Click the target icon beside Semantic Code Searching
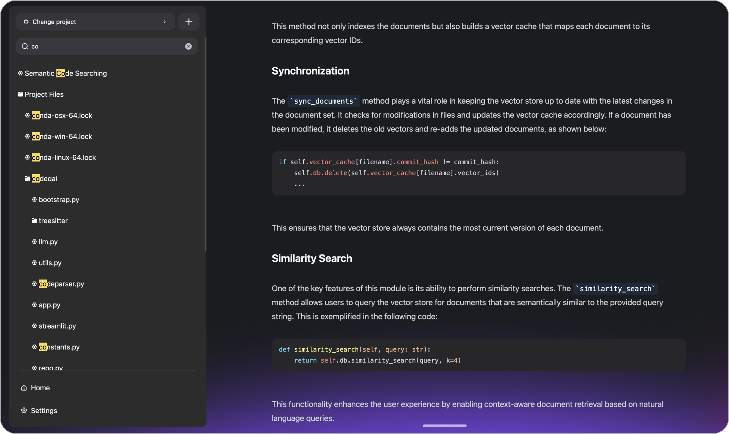 click(x=20, y=73)
